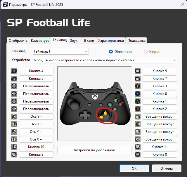Image resolution: width=187 pixels, height=177 pixels.
Task: Open the В сети tab
Action: coord(89,41)
